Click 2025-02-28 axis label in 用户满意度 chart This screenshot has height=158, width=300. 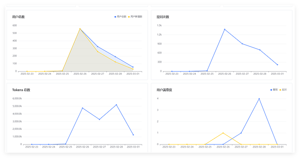click(259, 147)
